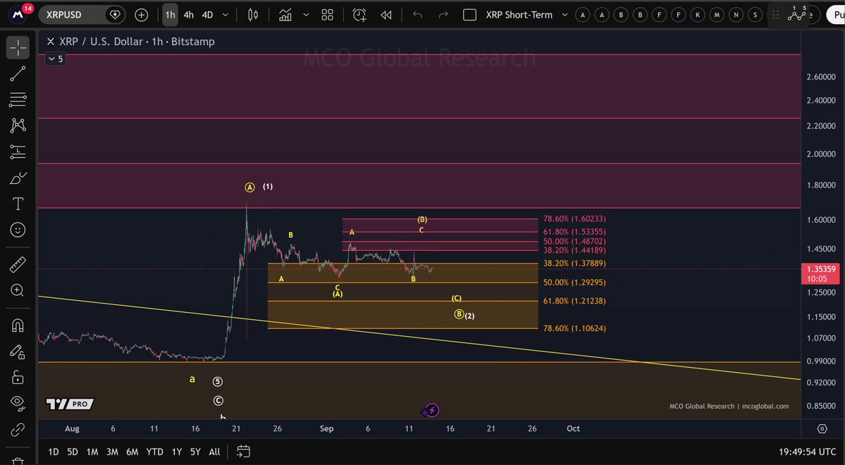Image resolution: width=845 pixels, height=465 pixels.
Task: Click the add symbol plus button
Action: [x=141, y=15]
